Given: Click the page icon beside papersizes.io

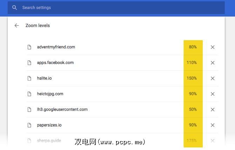Looking at the screenshot, I should click(x=29, y=125).
